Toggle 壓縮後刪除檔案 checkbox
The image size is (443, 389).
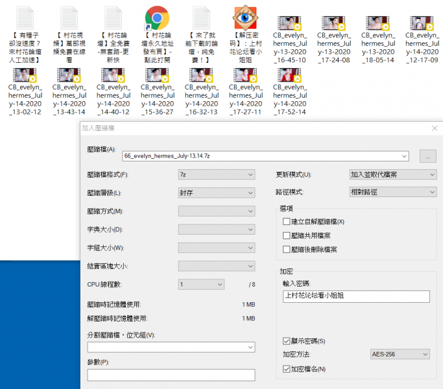coord(287,250)
